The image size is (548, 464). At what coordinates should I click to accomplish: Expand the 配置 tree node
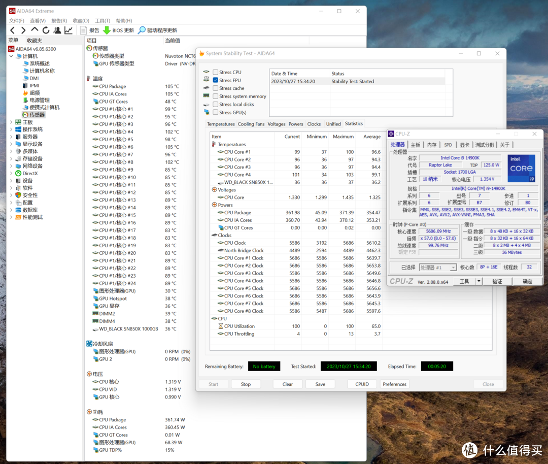(x=11, y=203)
